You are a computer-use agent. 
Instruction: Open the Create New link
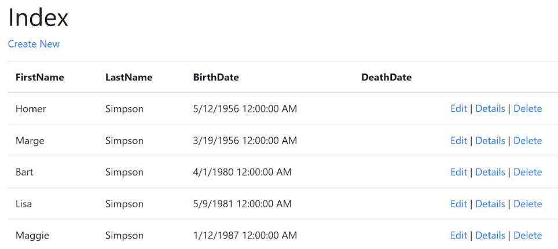pyautogui.click(x=34, y=44)
